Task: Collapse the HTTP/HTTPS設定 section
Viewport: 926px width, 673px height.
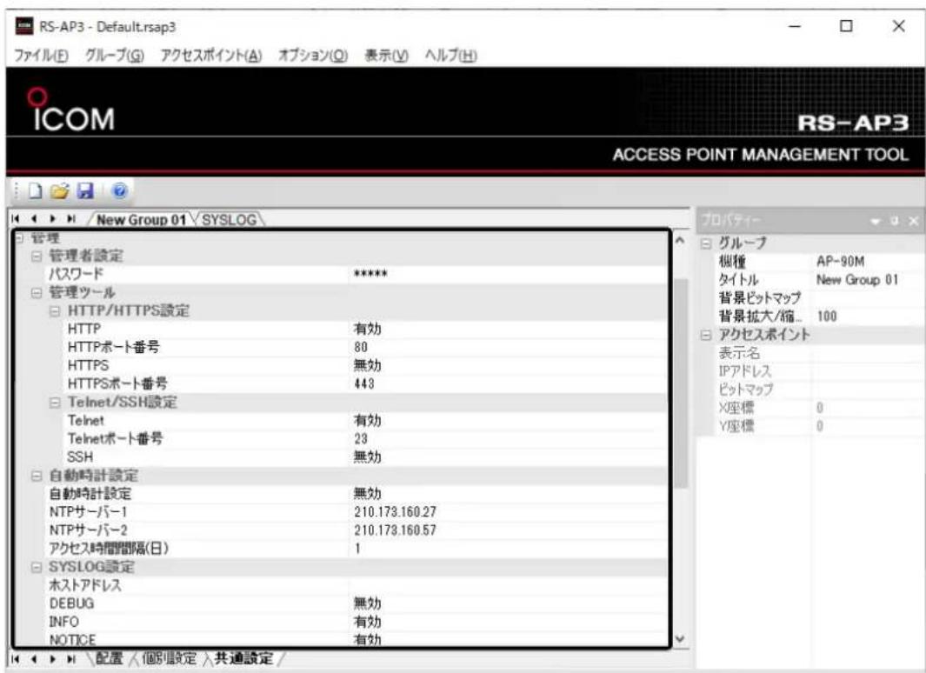Action: coord(55,311)
